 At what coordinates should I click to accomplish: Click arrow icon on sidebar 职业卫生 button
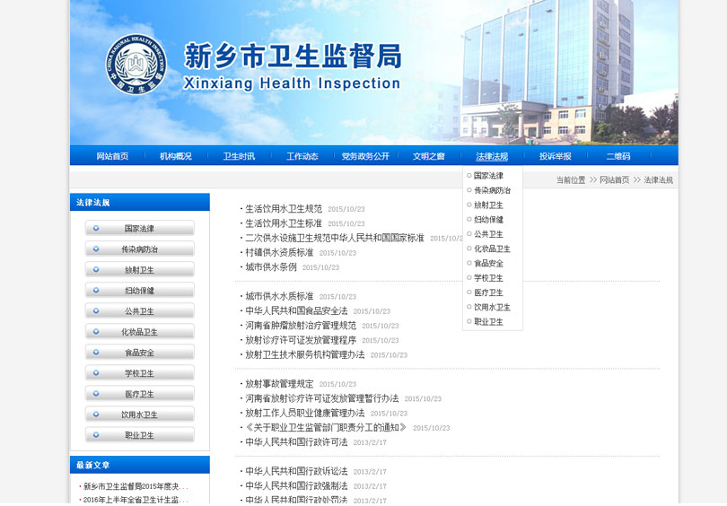[96, 435]
